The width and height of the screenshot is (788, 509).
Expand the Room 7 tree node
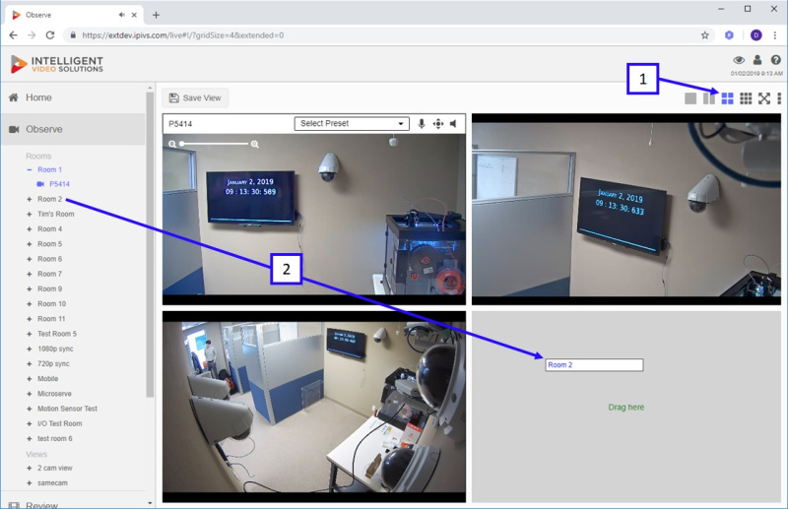tap(30, 275)
